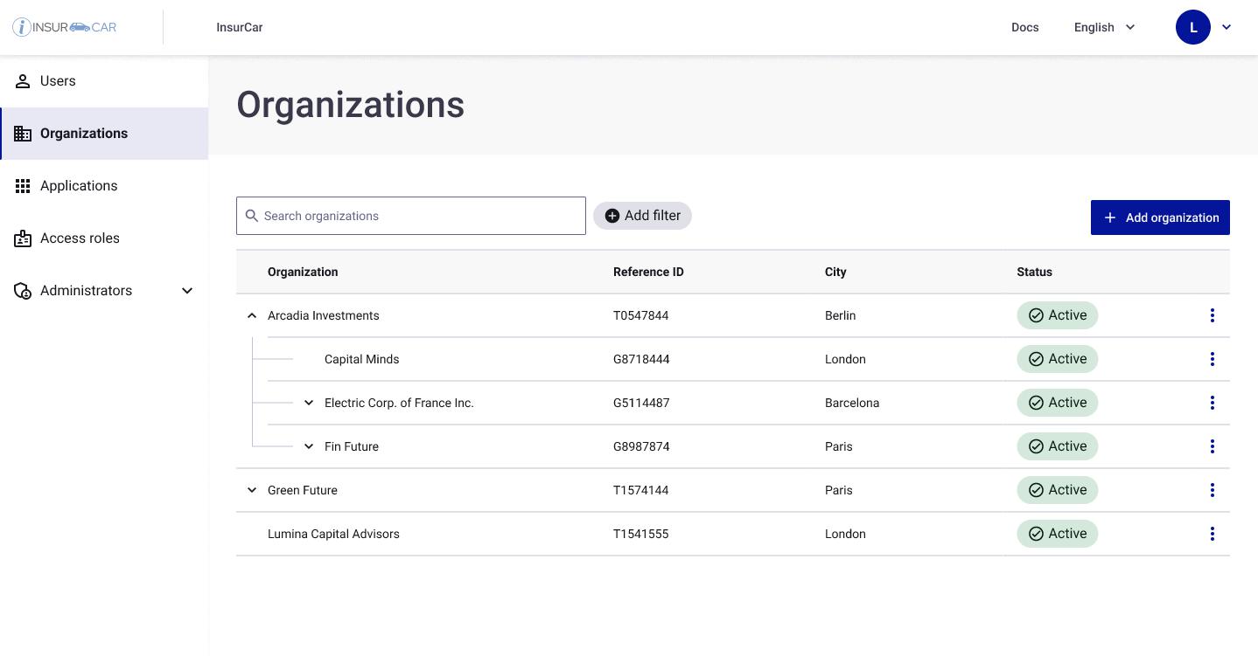1258x656 pixels.
Task: Click the Add organization button
Action: [1160, 217]
